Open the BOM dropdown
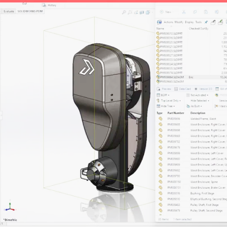The width and height of the screenshot is (227, 227). (163, 95)
